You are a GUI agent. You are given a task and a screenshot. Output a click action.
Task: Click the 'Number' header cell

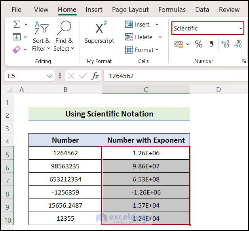pos(65,140)
